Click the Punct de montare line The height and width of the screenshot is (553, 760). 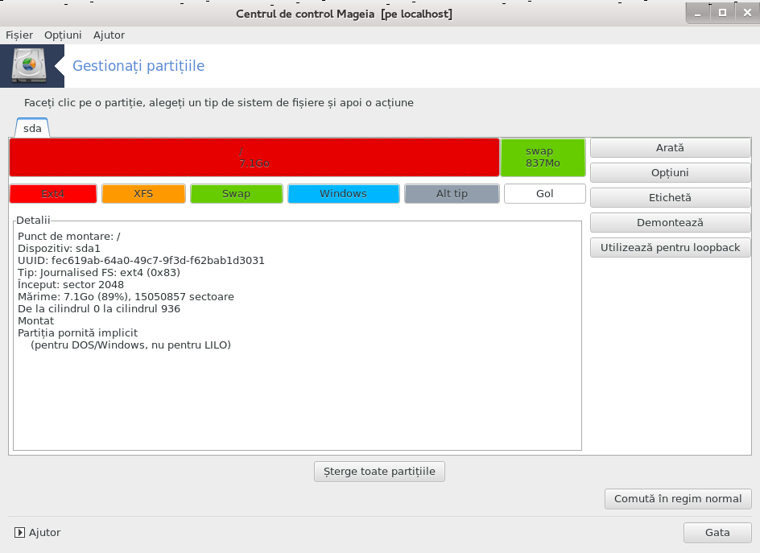tap(68, 237)
